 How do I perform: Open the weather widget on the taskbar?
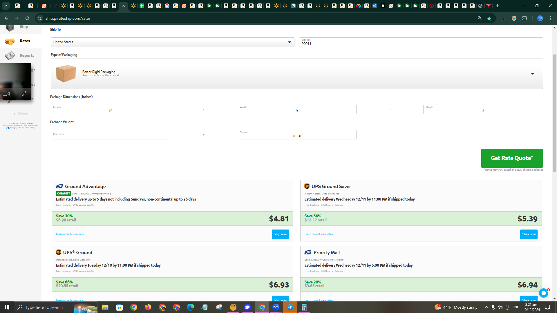point(456,307)
